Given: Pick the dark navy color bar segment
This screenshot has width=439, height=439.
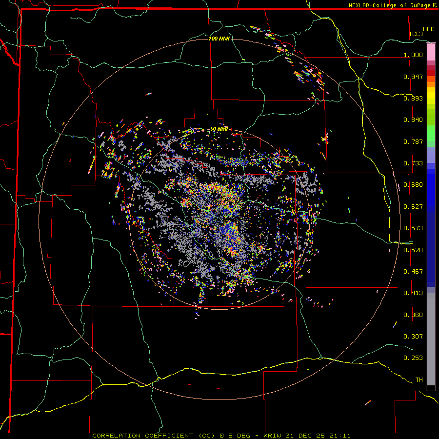Looking at the screenshot, I should coord(431,249).
